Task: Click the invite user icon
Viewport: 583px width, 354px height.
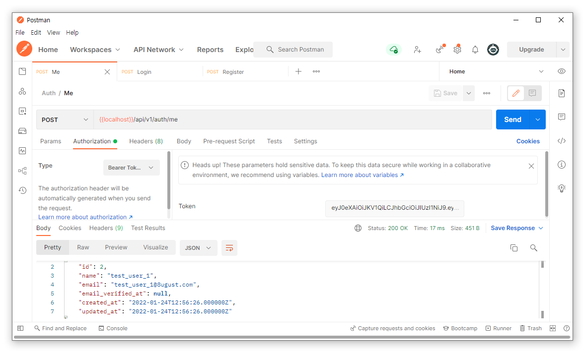Action: pyautogui.click(x=418, y=50)
